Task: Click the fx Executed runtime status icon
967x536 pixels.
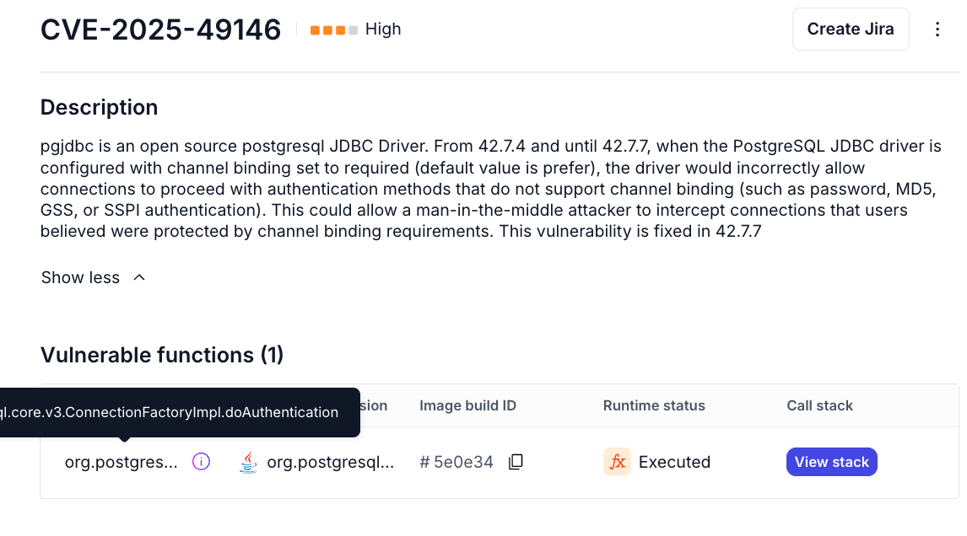Action: pos(617,462)
